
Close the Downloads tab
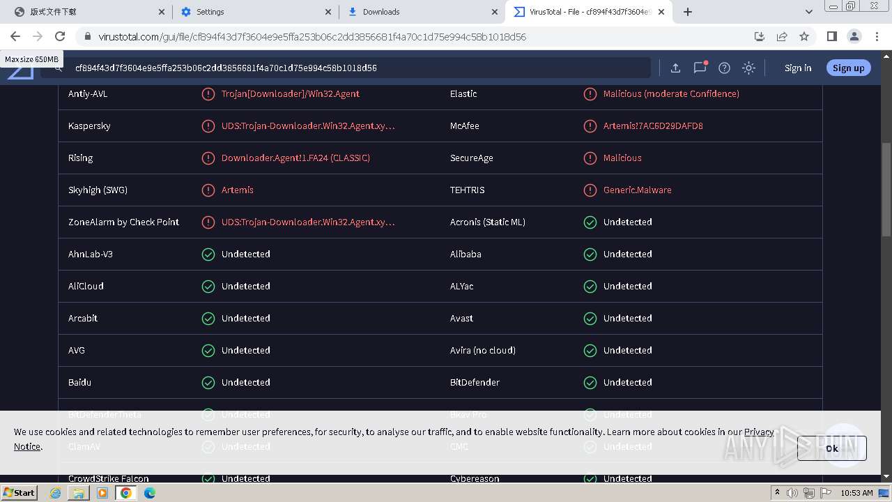point(495,12)
